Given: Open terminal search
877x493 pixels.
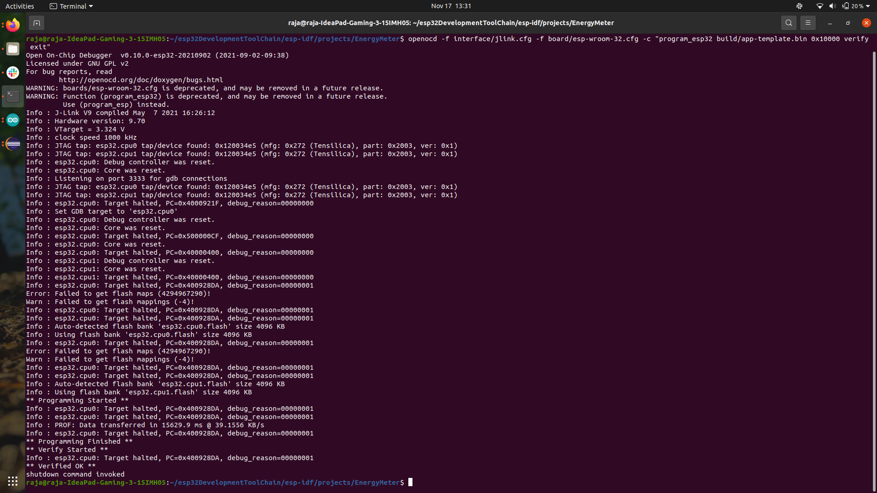Looking at the screenshot, I should point(788,23).
